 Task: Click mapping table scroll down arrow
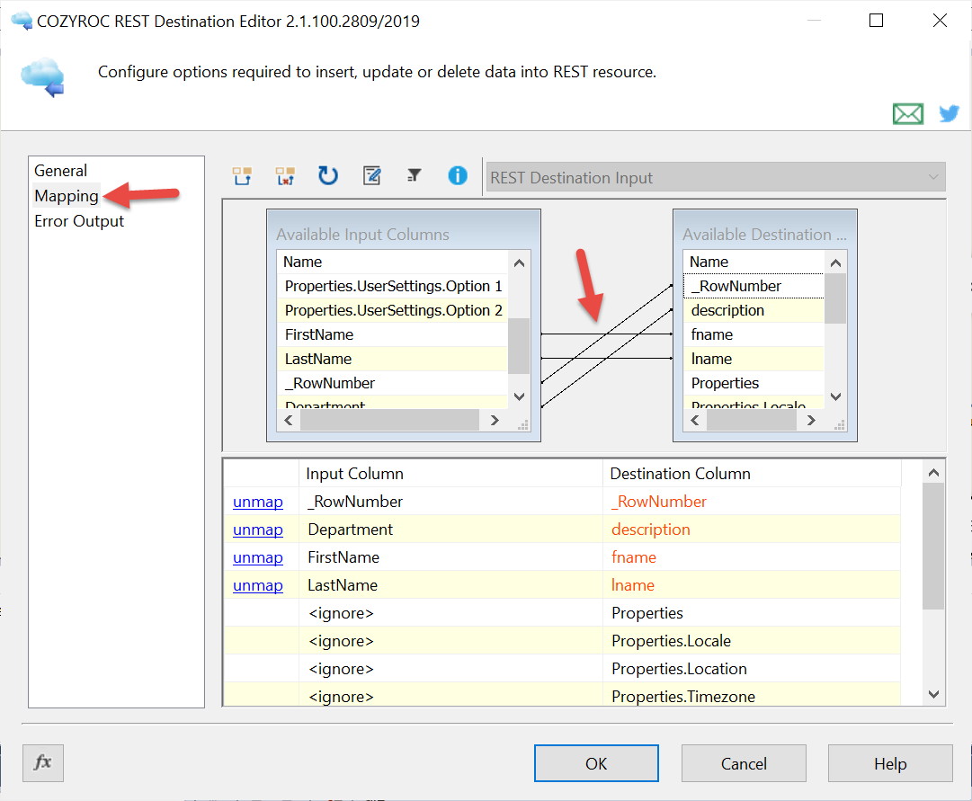pos(933,694)
